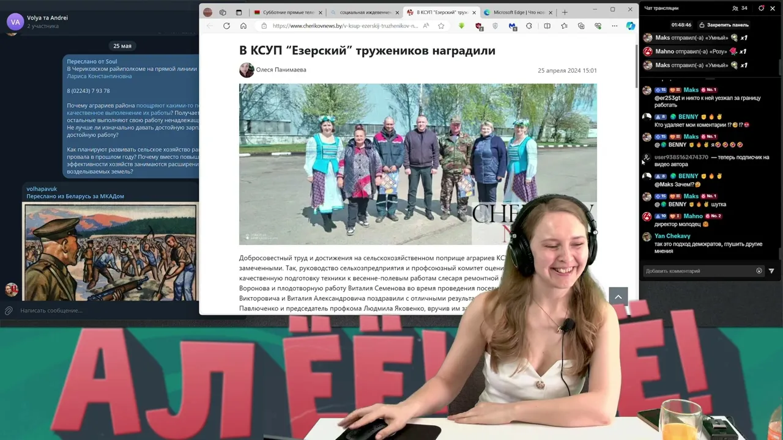
Task: Open the red shield extension with badge
Action: coord(479,26)
